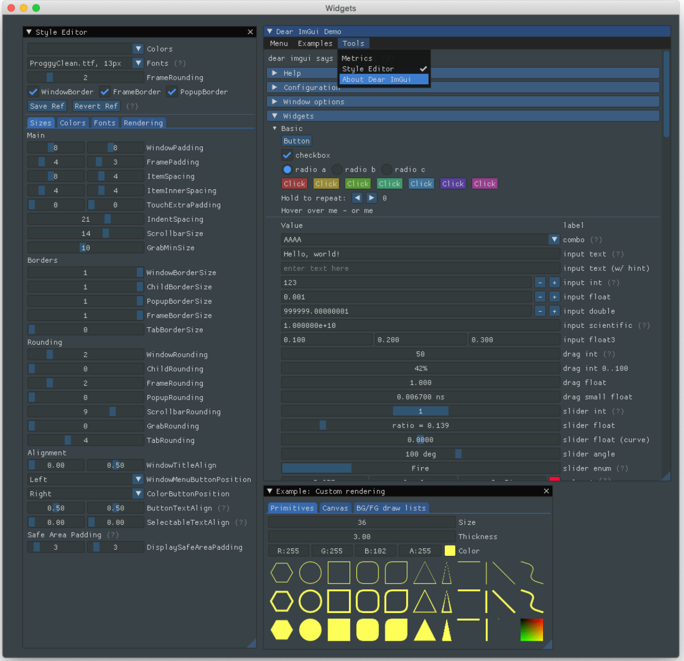Click the Save Ref button
Screen dimensions: 684x661
point(47,106)
